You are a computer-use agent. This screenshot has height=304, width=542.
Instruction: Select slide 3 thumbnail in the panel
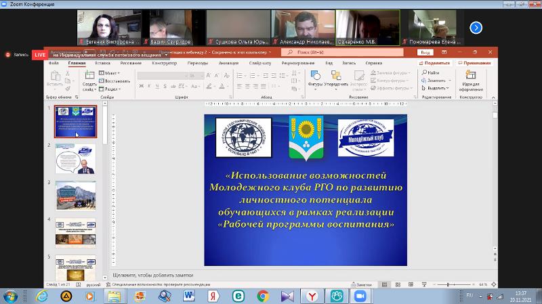[75, 195]
